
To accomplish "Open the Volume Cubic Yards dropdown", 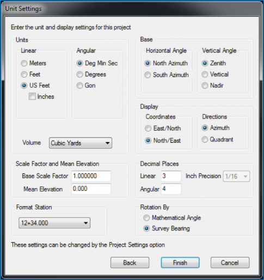I will [81, 143].
